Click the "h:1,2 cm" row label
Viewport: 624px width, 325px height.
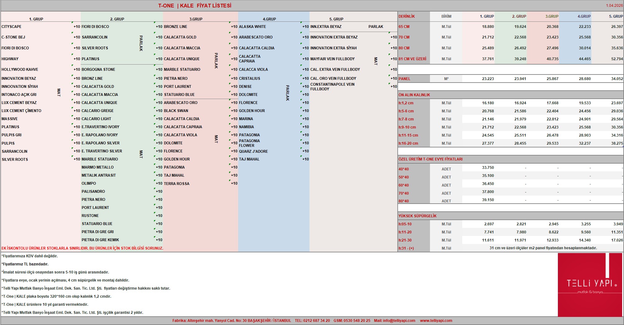point(406,103)
